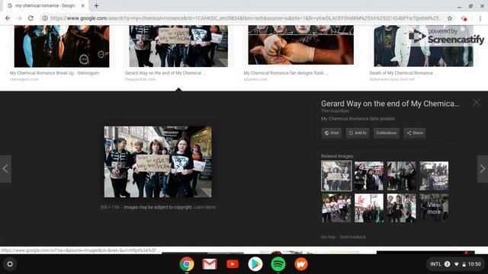Image resolution: width=488 pixels, height=274 pixels.
Task: Reload the page with the refresh icon
Action: click(30, 18)
